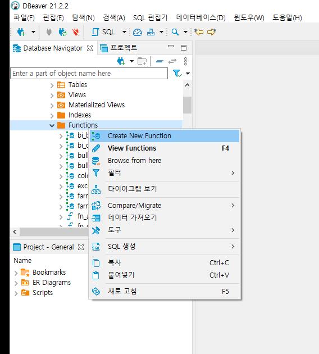Select the Functions folder in tree
Viewport: 319px width, 354px height.
click(x=83, y=125)
